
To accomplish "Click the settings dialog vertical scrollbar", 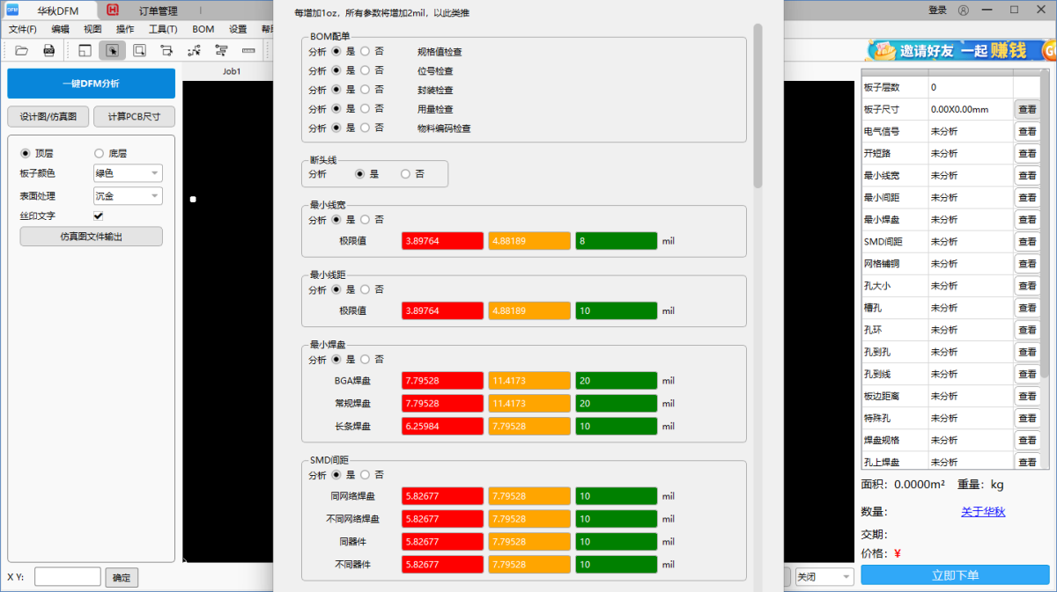I will pyautogui.click(x=758, y=106).
